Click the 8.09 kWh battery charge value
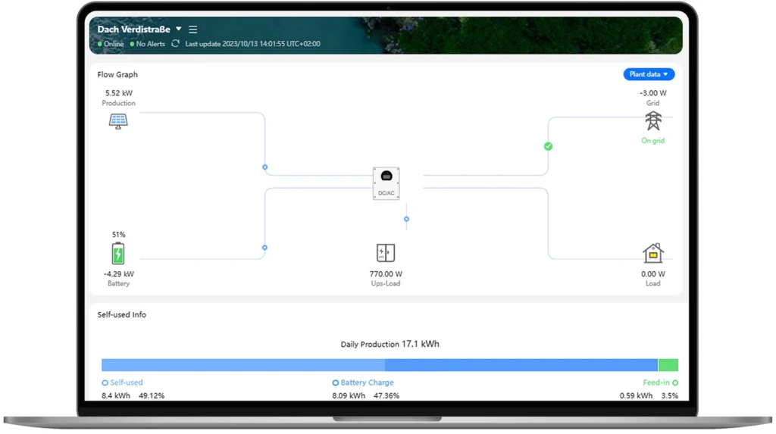 click(x=349, y=396)
